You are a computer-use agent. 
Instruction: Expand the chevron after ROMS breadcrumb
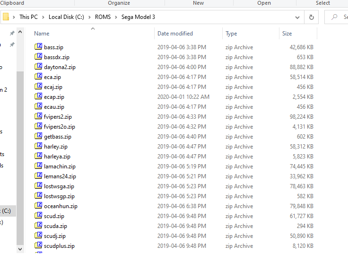116,17
